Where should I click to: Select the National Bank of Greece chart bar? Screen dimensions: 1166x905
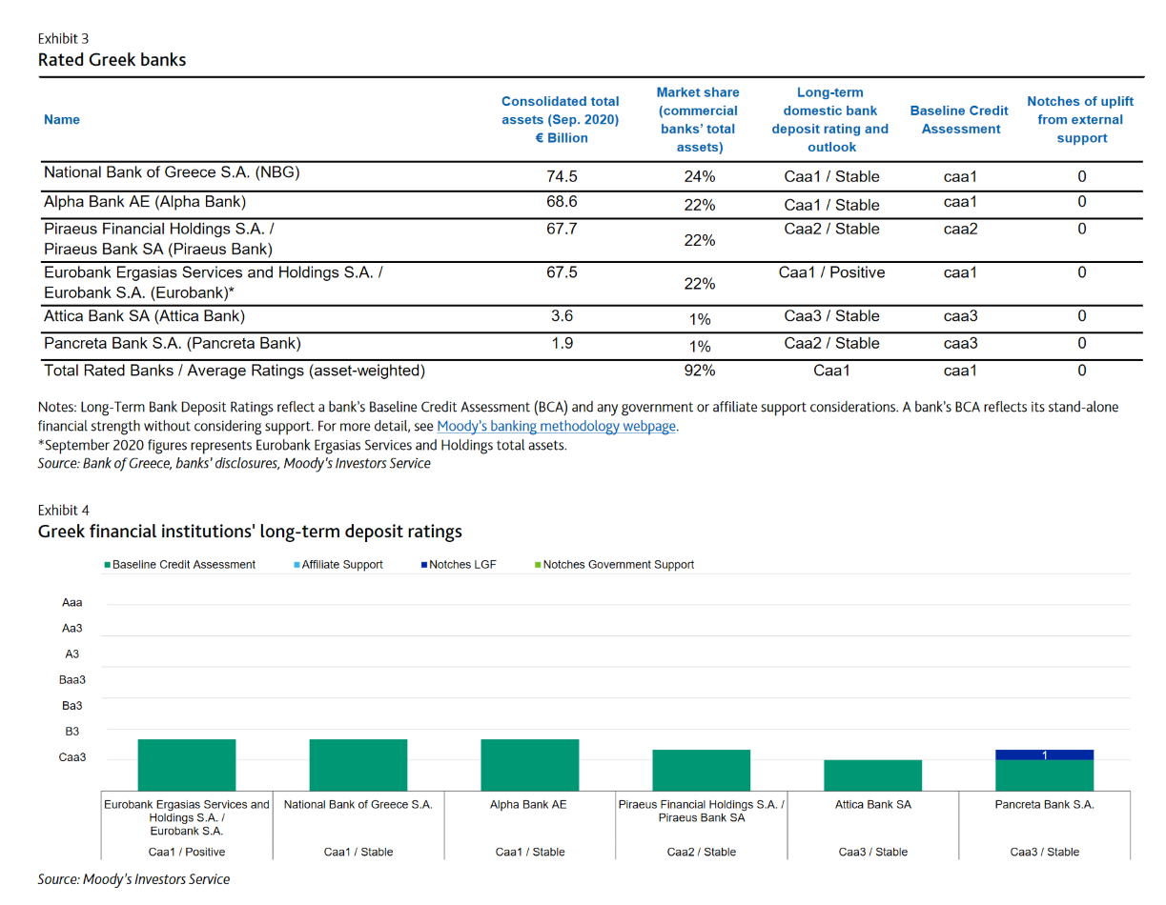[x=358, y=764]
